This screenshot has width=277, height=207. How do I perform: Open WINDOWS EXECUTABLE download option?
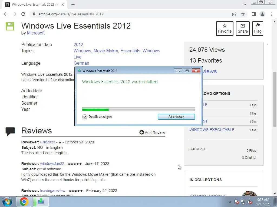coord(212,130)
